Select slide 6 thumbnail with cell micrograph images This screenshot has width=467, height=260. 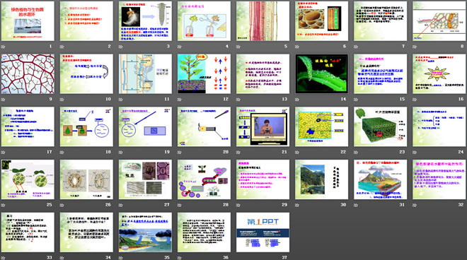pos(322,21)
